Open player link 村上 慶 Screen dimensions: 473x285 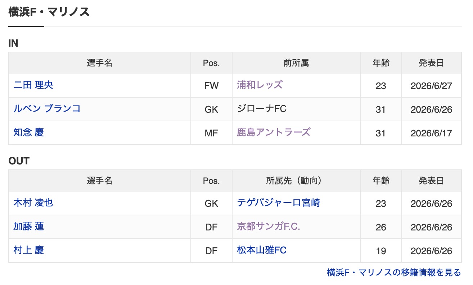click(28, 250)
